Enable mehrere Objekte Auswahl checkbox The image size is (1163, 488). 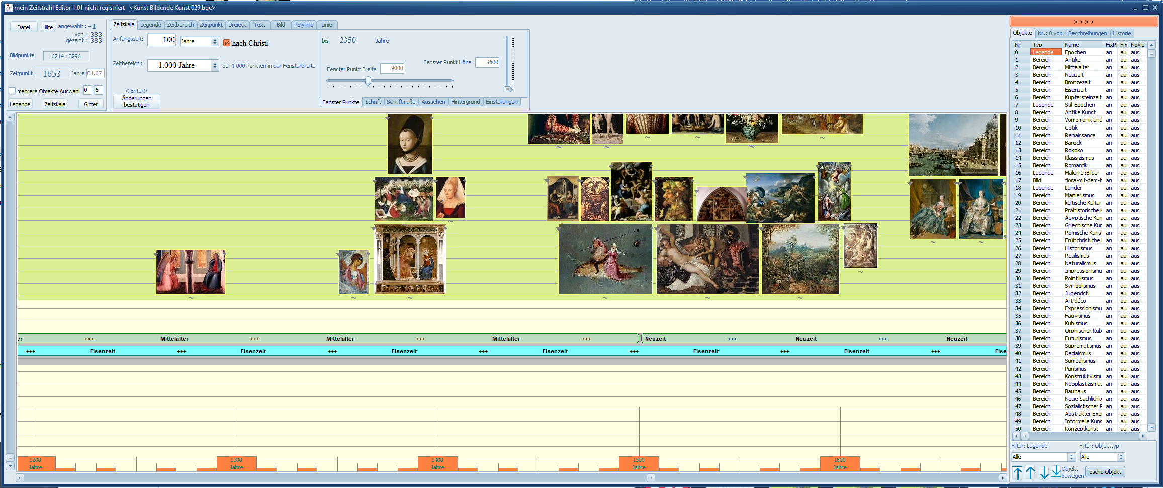point(13,91)
